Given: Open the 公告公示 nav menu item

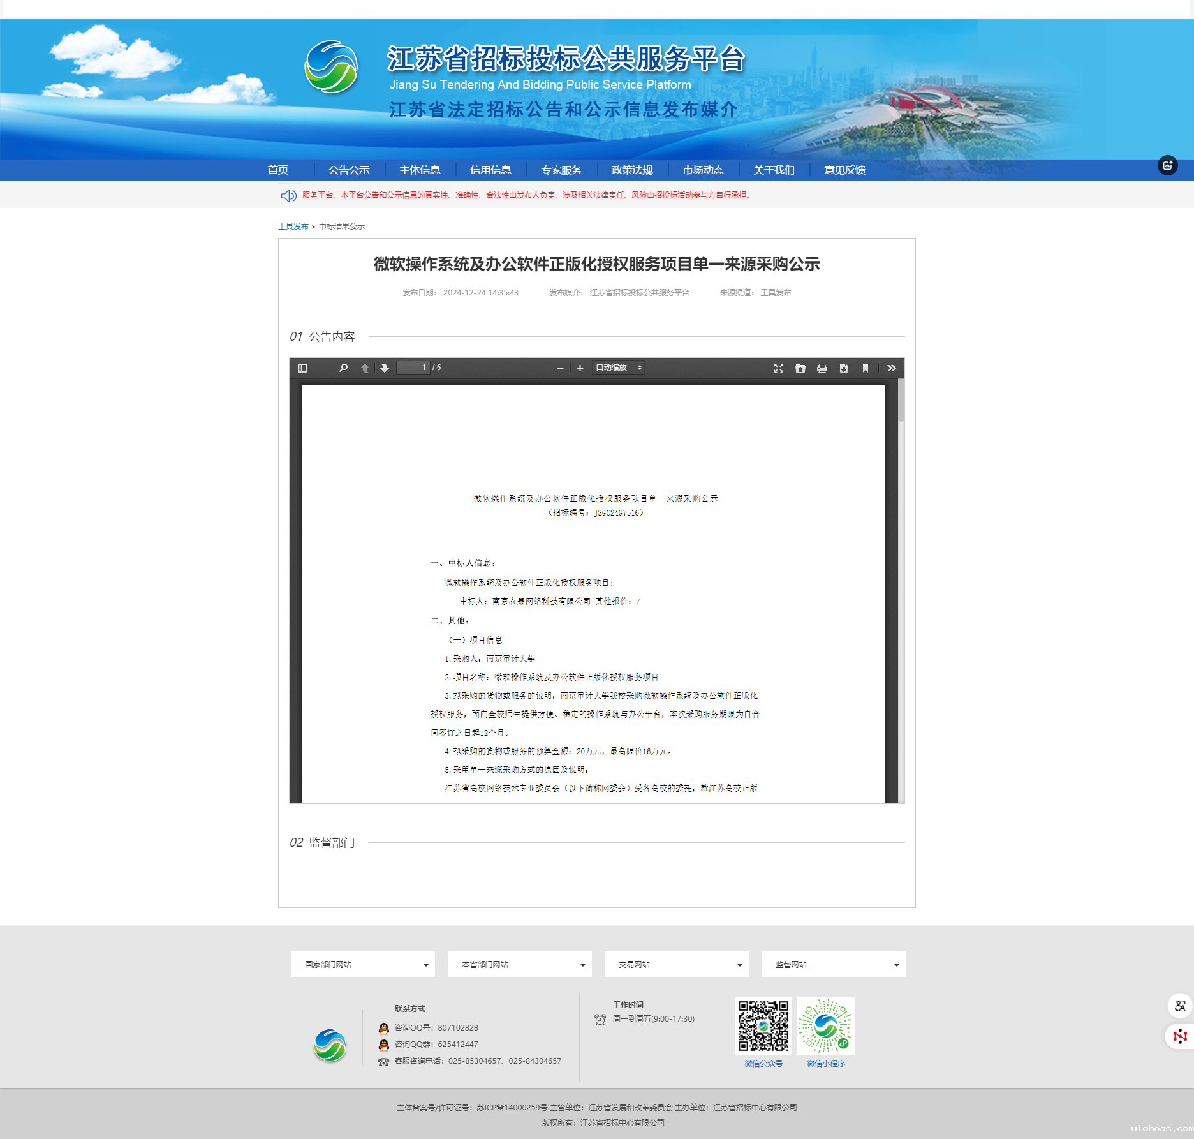Looking at the screenshot, I should tap(349, 170).
